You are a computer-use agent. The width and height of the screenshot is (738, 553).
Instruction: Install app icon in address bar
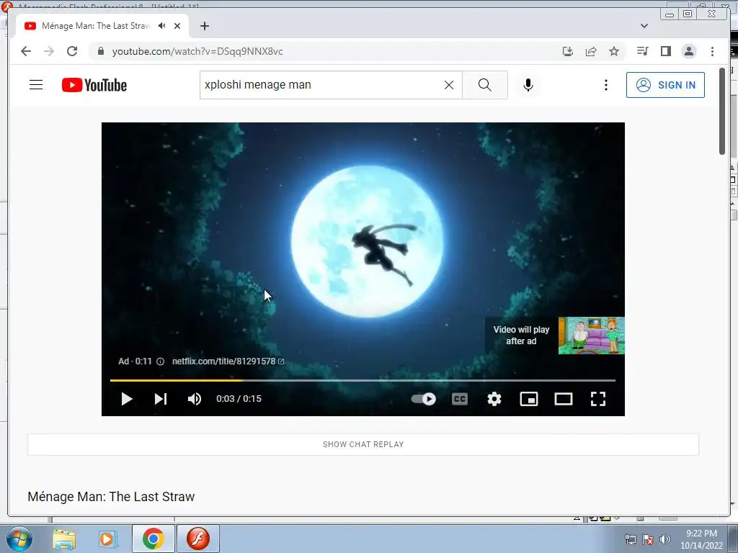point(568,51)
